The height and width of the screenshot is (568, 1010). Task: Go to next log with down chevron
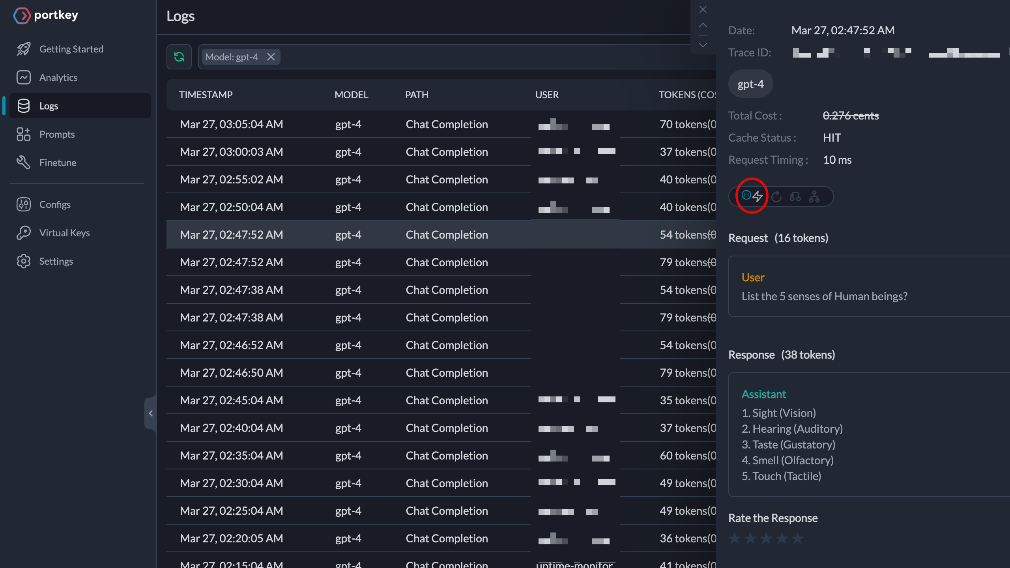pos(703,45)
